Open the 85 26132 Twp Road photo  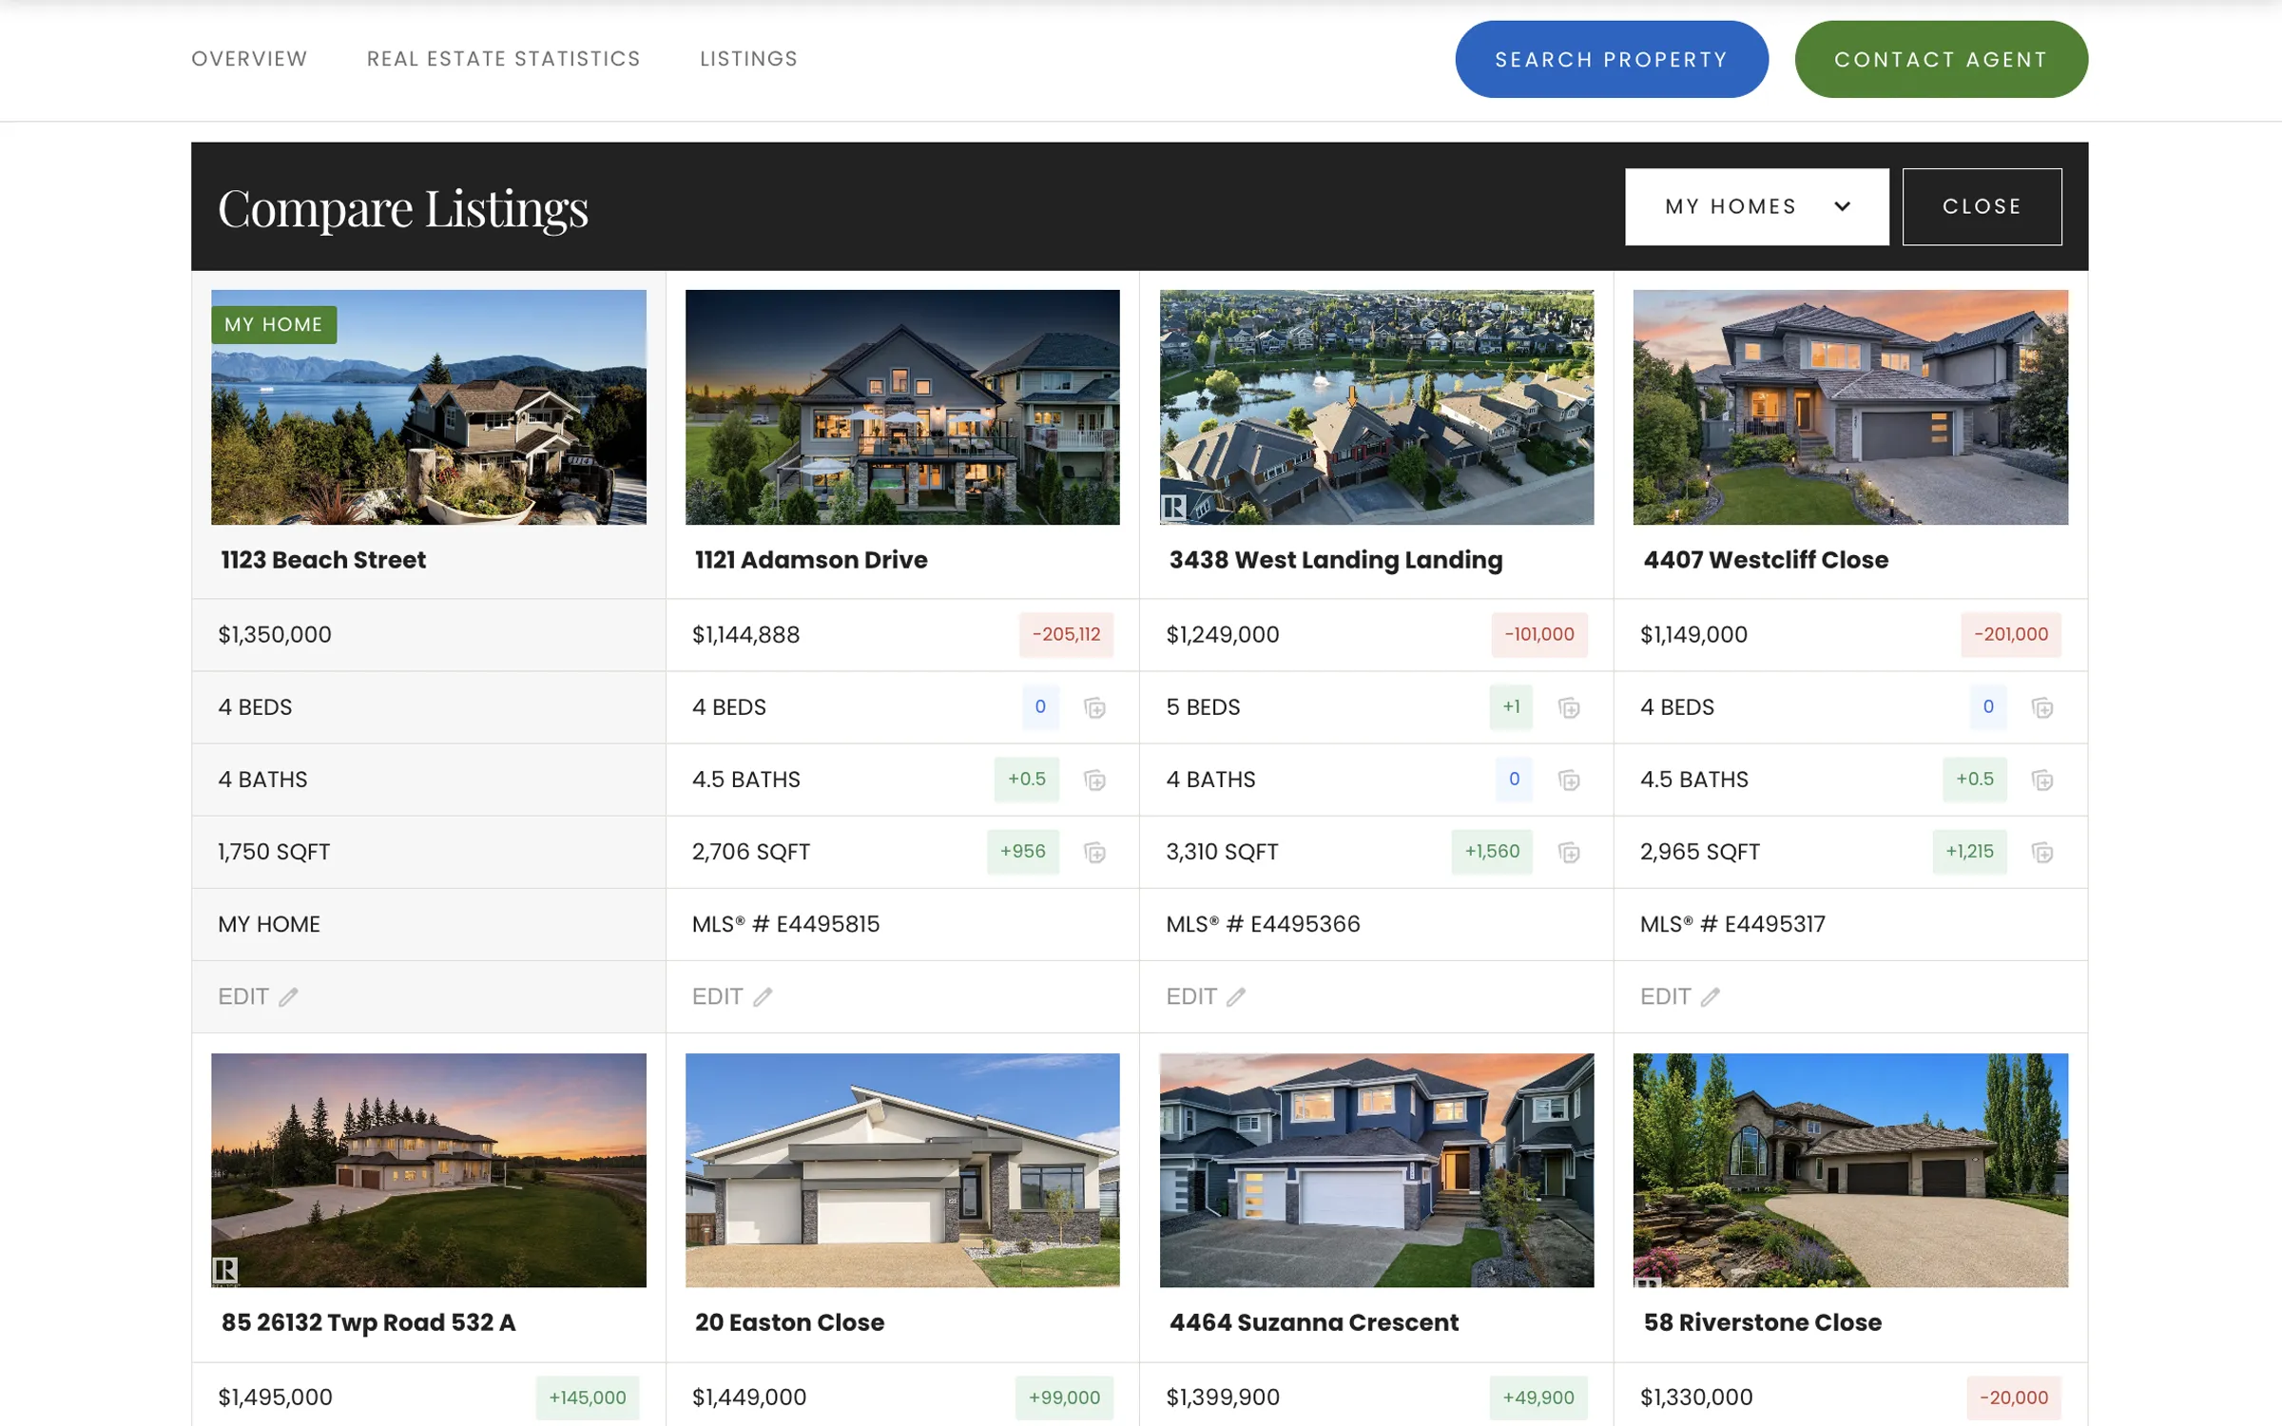click(429, 1170)
